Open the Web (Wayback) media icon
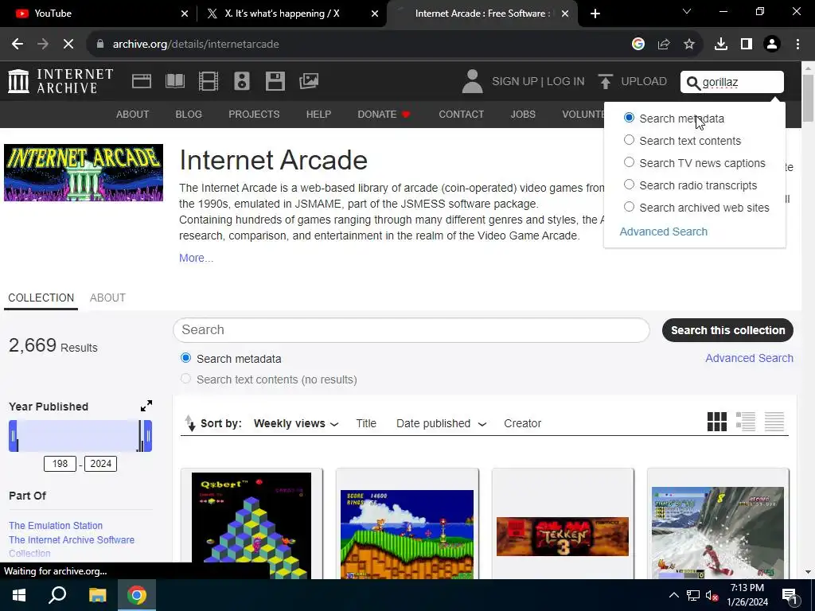 point(142,81)
